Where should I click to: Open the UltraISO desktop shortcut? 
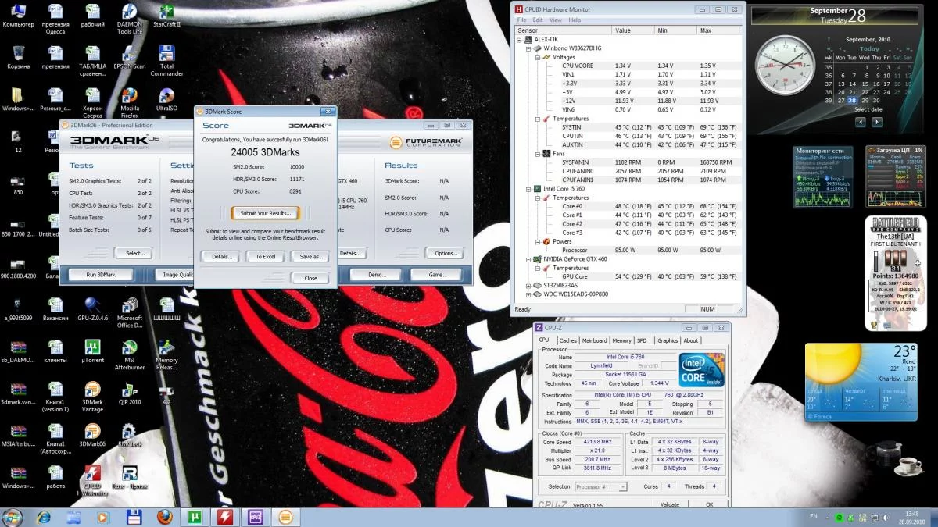point(166,99)
